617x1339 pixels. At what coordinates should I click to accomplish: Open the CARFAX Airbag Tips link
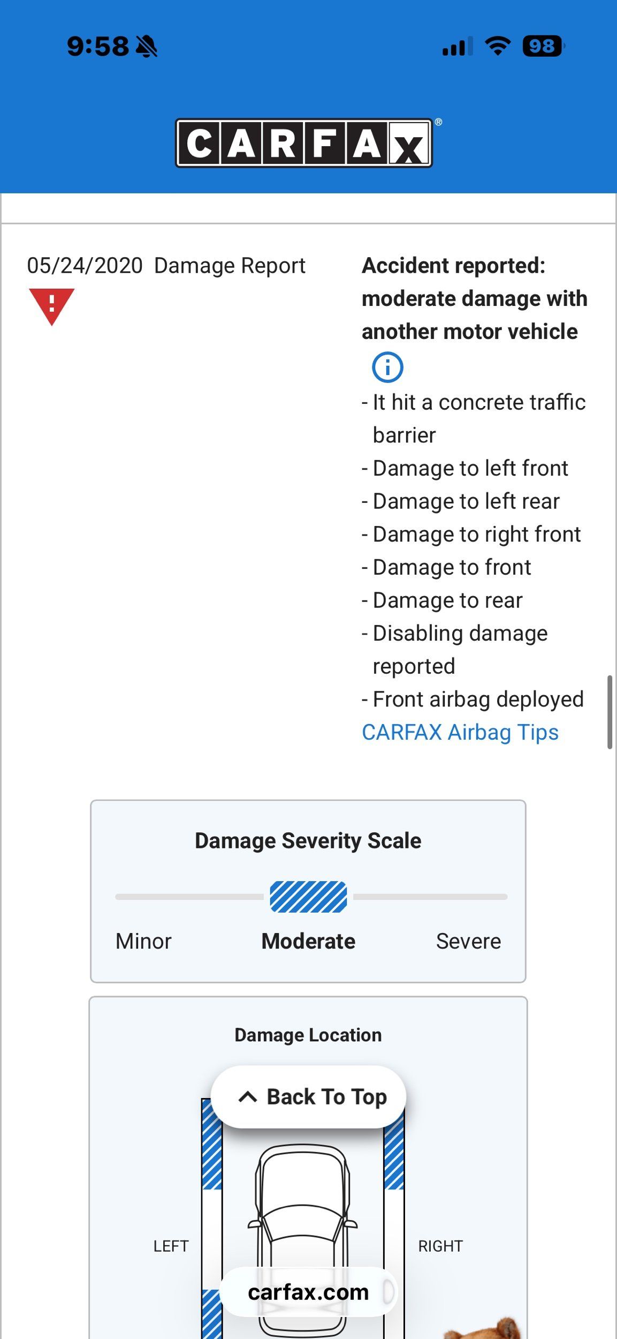pyautogui.click(x=460, y=732)
